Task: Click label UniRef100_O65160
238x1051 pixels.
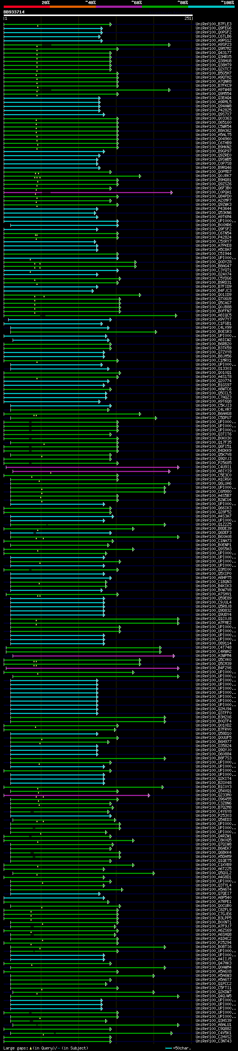Action: (x=213, y=123)
